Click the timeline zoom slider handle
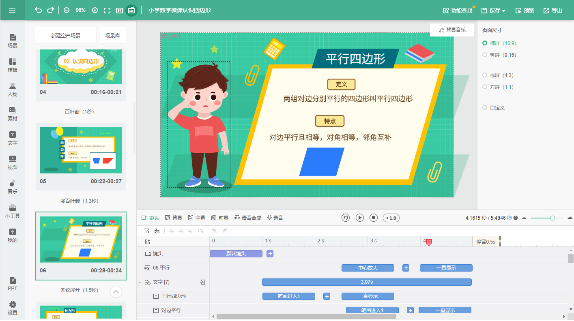 [x=552, y=218]
